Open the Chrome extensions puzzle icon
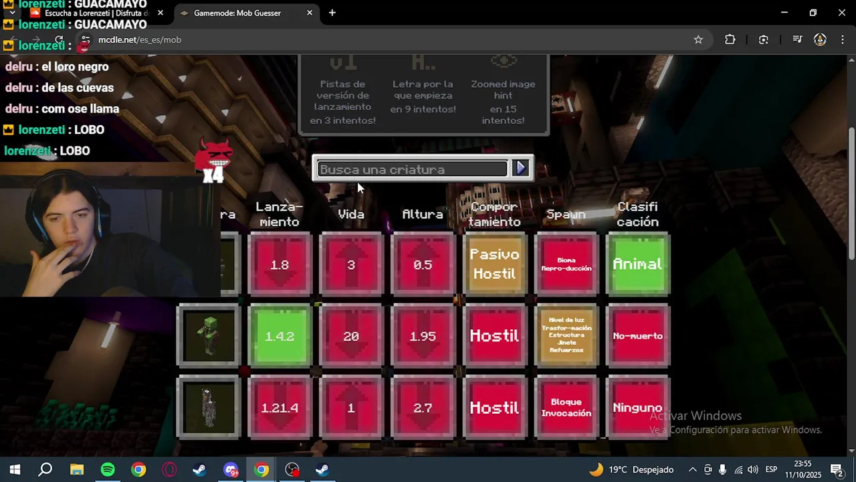Screen dimensions: 856x482 (x=730, y=39)
